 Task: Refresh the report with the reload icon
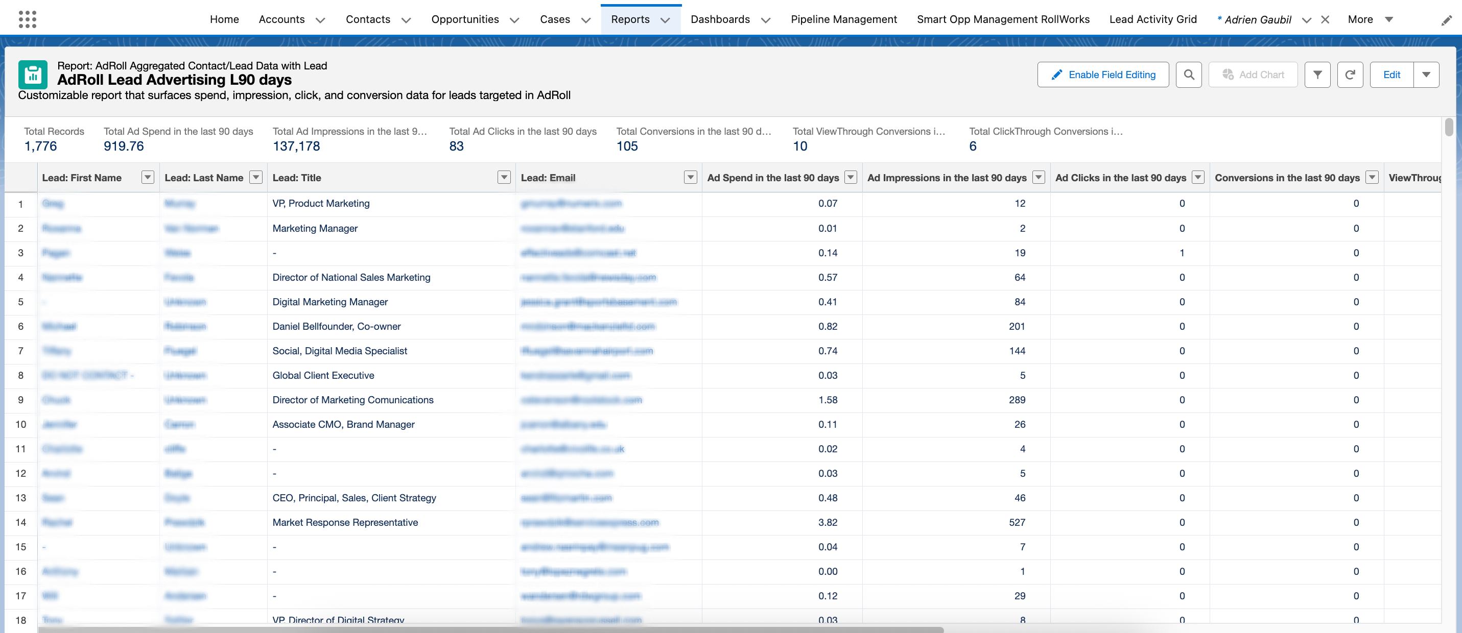click(1350, 75)
